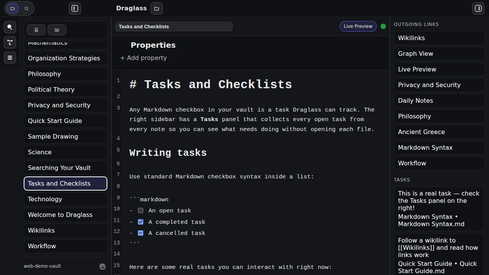The image size is (489, 275).
Task: Uncheck the 'A completed task' checkbox
Action: coord(141,222)
